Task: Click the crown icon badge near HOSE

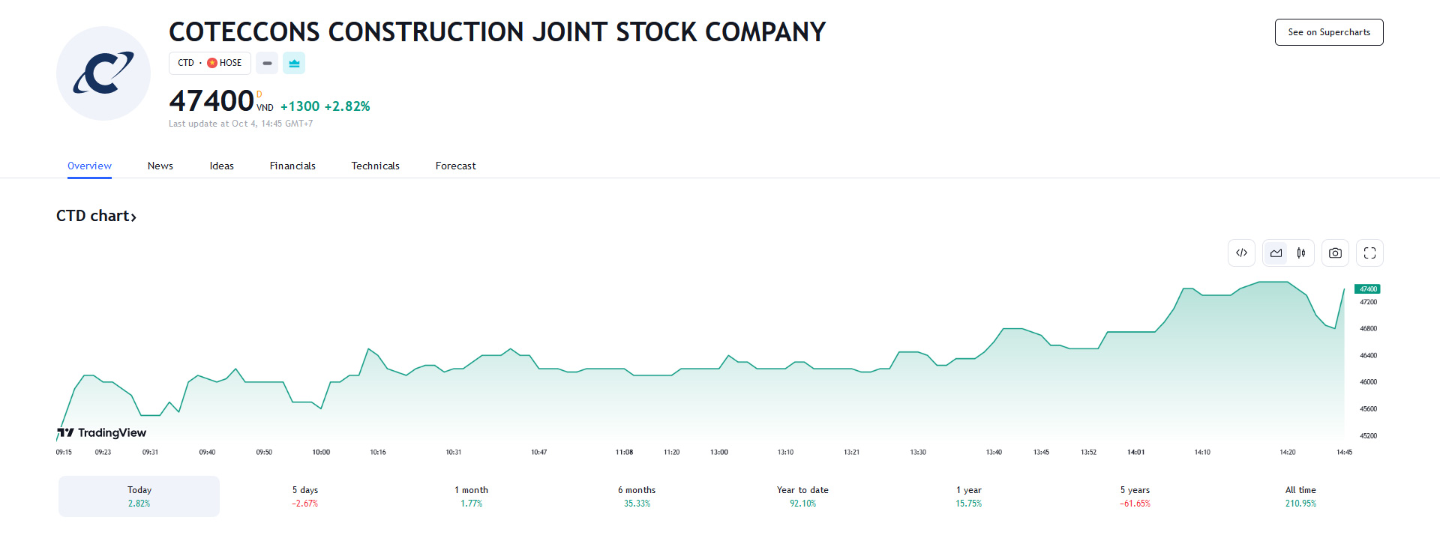Action: 294,64
